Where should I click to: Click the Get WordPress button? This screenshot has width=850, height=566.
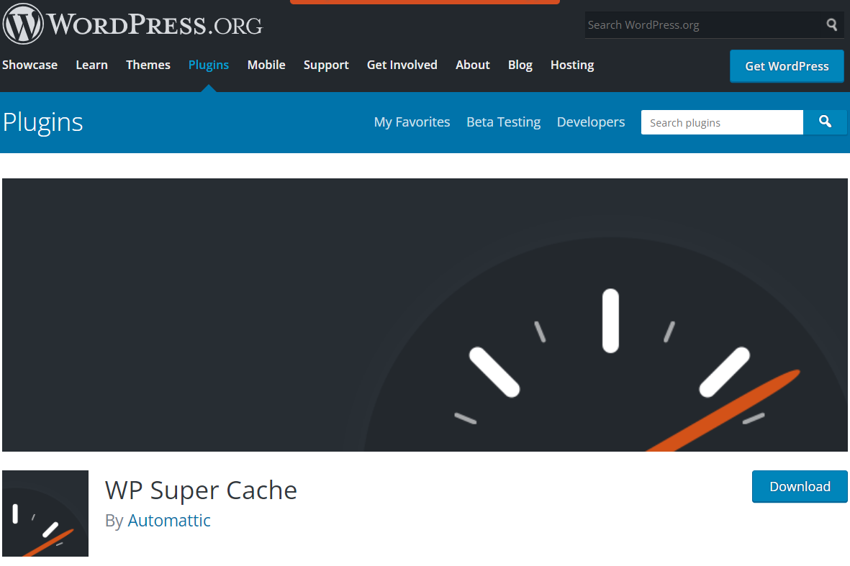click(787, 66)
